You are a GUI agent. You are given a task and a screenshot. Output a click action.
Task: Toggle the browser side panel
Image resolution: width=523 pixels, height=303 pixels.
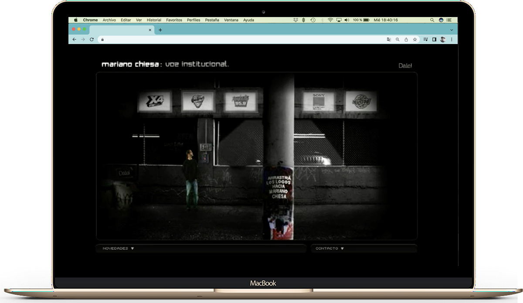pyautogui.click(x=434, y=39)
